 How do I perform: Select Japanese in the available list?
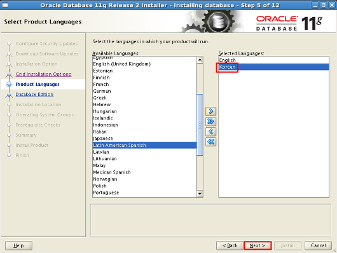click(144, 139)
